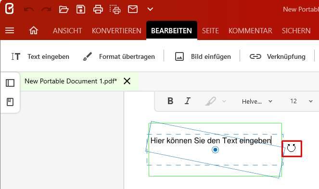Click inside the text 'Hier können Sie den Text eingeben'
319x189 pixels.
pyautogui.click(x=211, y=141)
